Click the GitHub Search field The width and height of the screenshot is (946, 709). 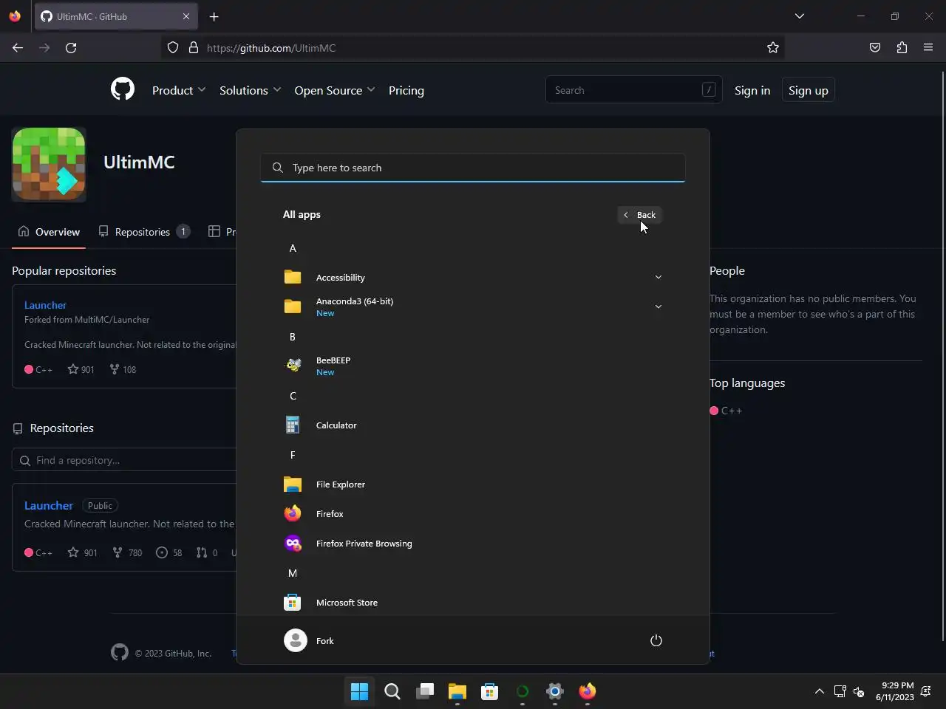(x=633, y=90)
